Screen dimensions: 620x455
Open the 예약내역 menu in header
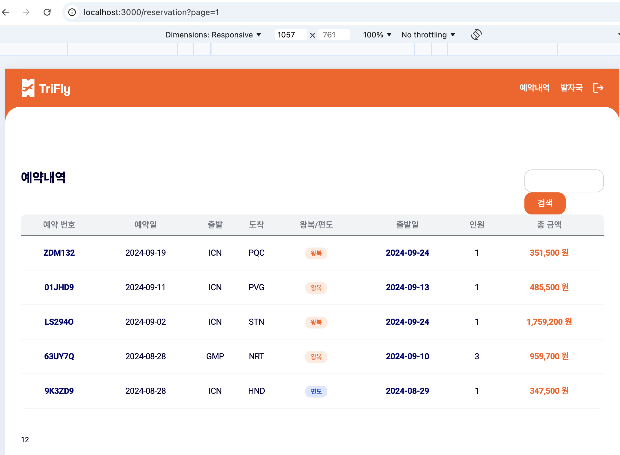pyautogui.click(x=534, y=88)
